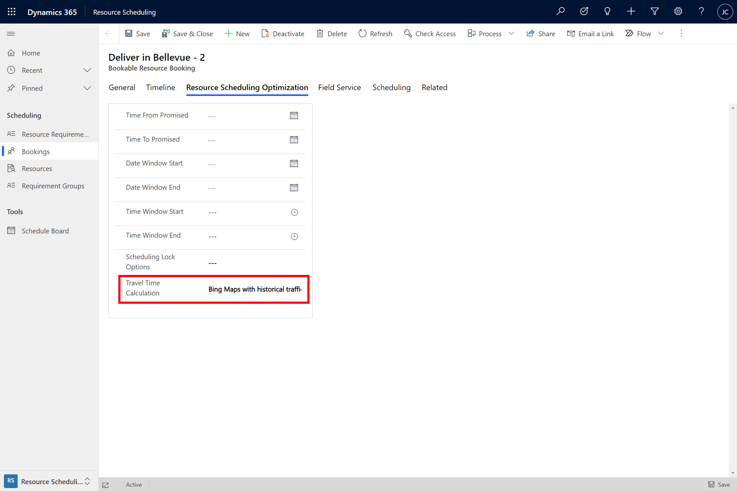Click the Process command

pos(485,34)
